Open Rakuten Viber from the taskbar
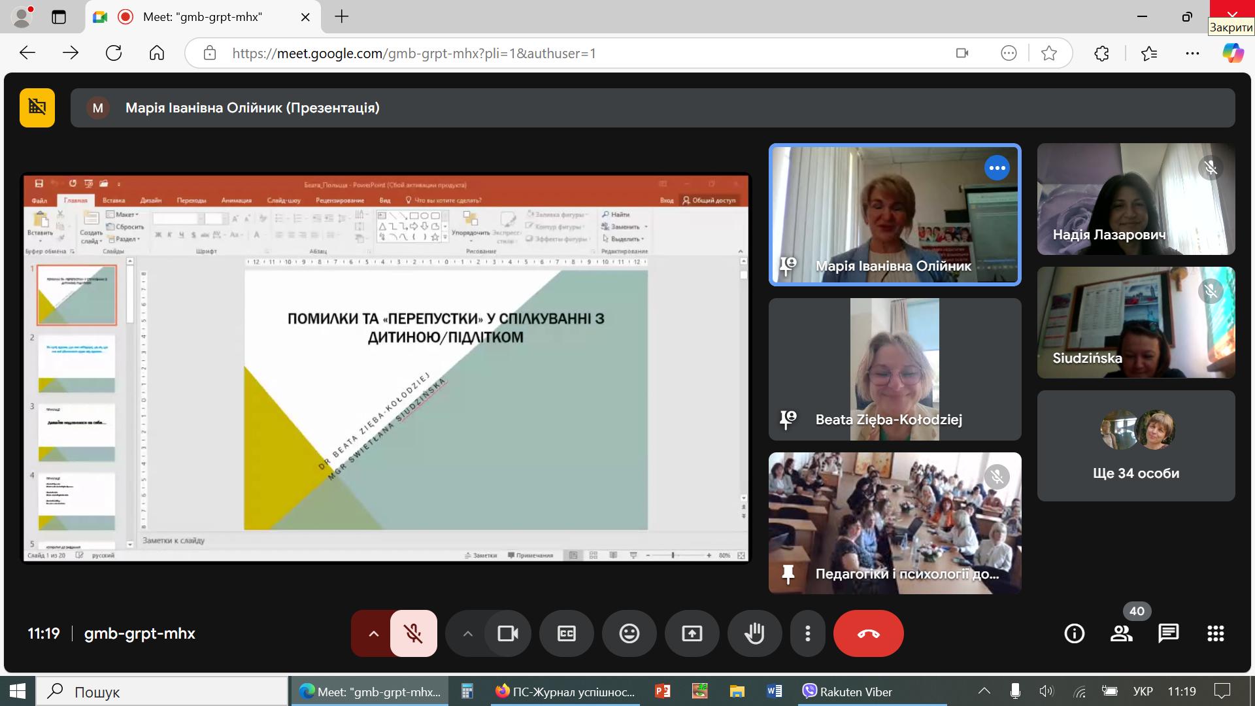Viewport: 1255px width, 706px height. pos(847,692)
